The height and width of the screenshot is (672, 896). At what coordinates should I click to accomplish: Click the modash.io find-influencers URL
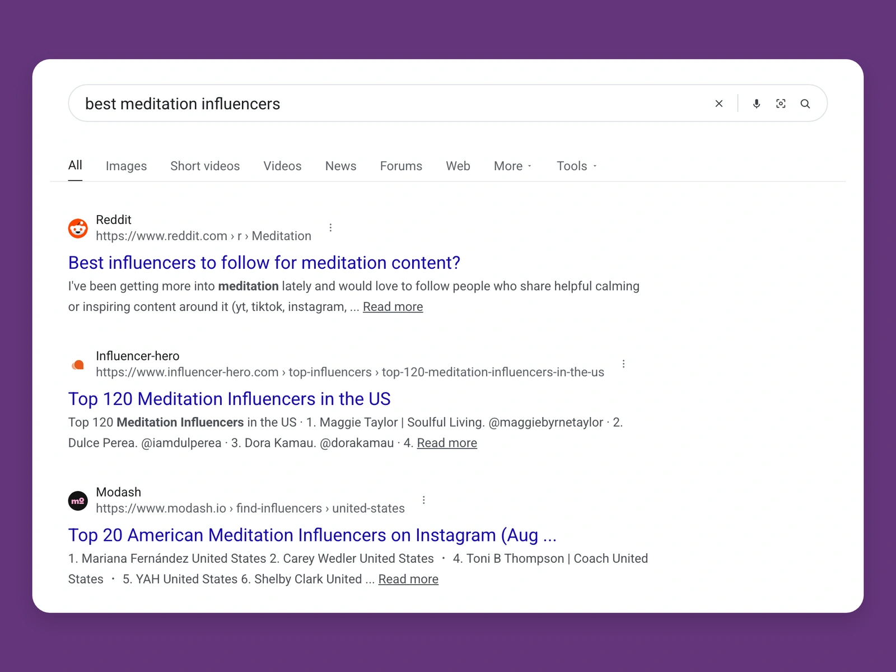[250, 508]
